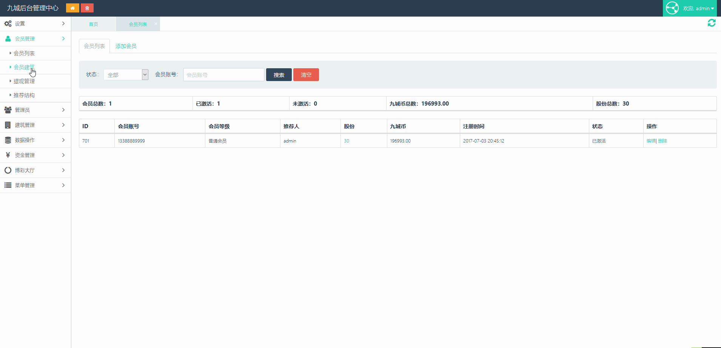This screenshot has width=721, height=348.
Task: Open 会员建筑 in the sidebar
Action: pyautogui.click(x=24, y=67)
